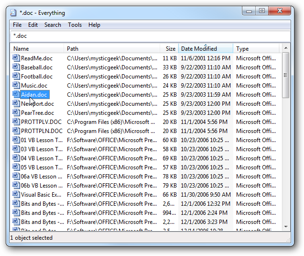
Task: Click the icon for 06a VB Lesson file
Action: coord(16,177)
